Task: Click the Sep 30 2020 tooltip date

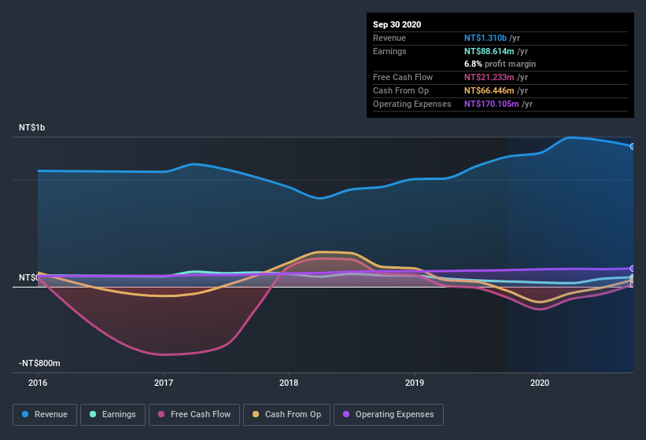Action: 397,24
